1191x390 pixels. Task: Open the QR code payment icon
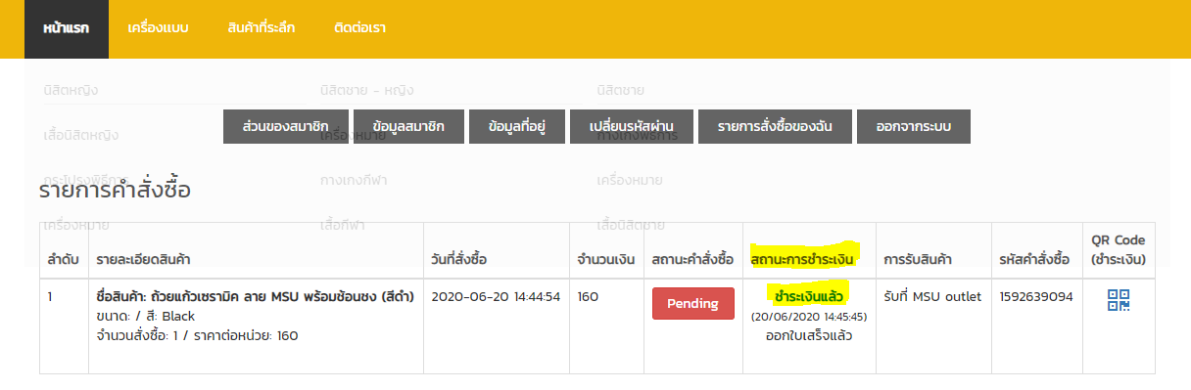click(x=1118, y=299)
